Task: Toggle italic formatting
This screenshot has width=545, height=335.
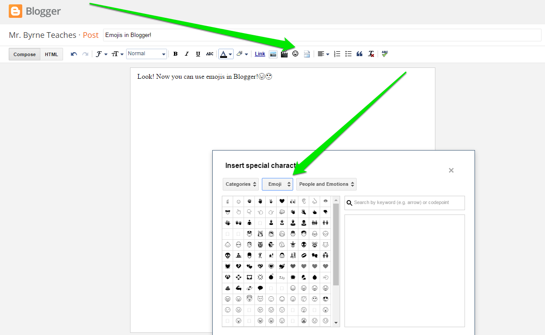Action: point(187,54)
